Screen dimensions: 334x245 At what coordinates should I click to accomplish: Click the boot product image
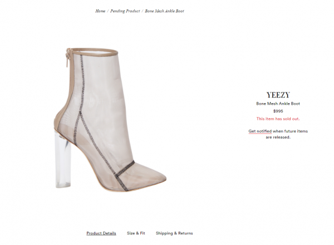pyautogui.click(x=110, y=120)
